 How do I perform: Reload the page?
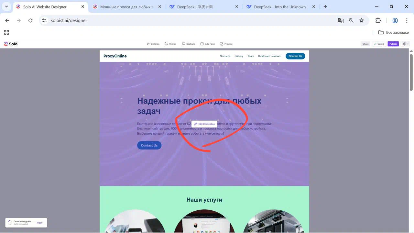pos(30,20)
